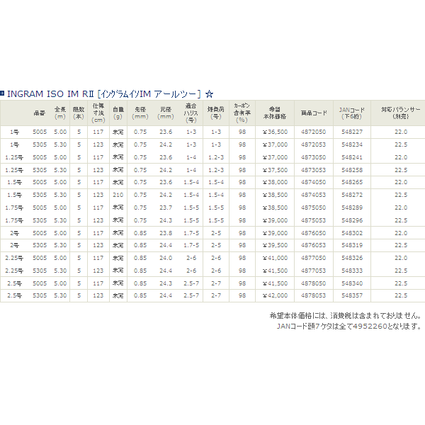Click JAN code 548296
Image resolution: width=425 pixels, height=425 pixels.
click(352, 220)
